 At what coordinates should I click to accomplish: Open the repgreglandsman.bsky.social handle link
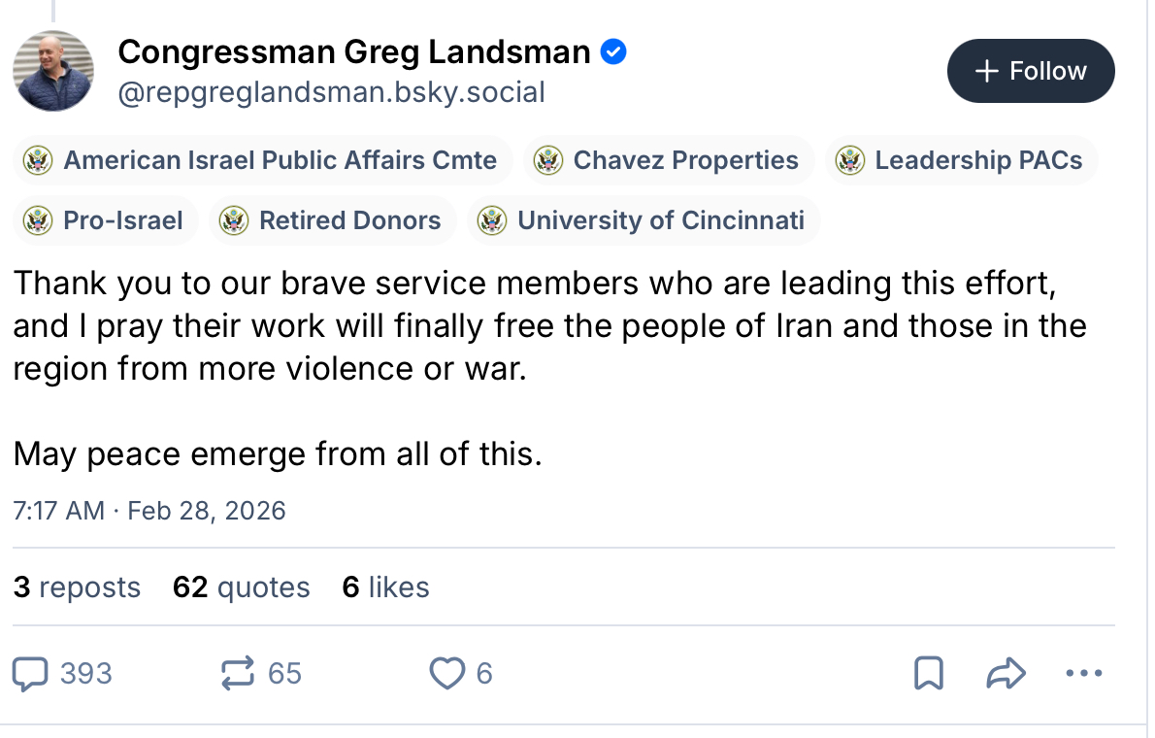pos(331,92)
